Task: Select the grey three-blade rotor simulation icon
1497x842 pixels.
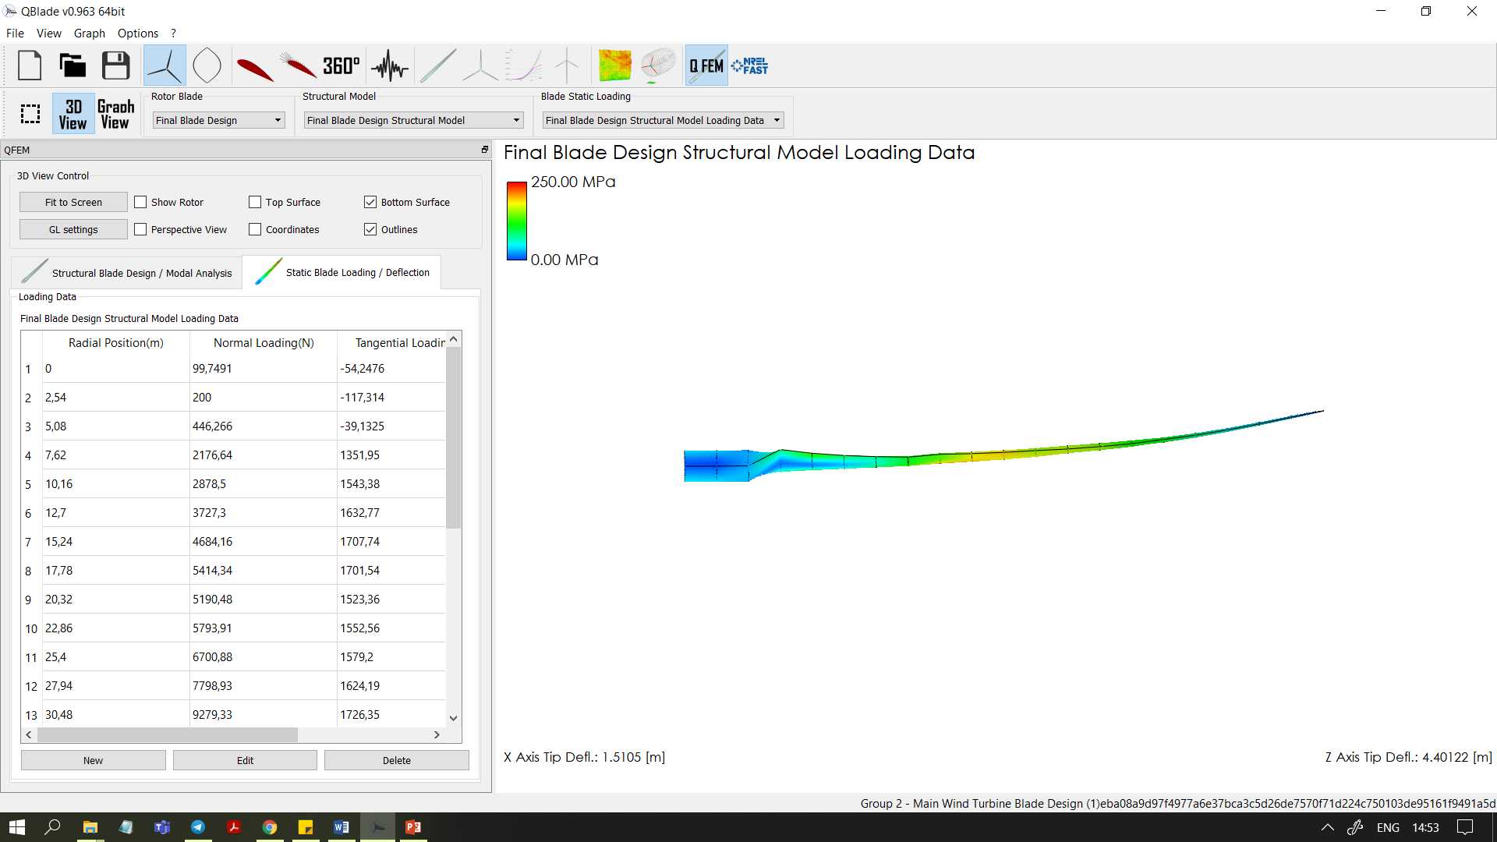Action: click(480, 66)
